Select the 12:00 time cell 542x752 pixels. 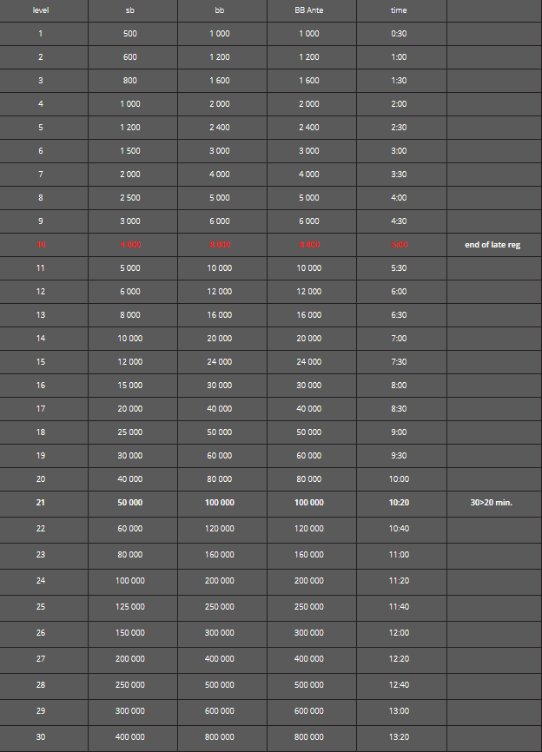[399, 632]
